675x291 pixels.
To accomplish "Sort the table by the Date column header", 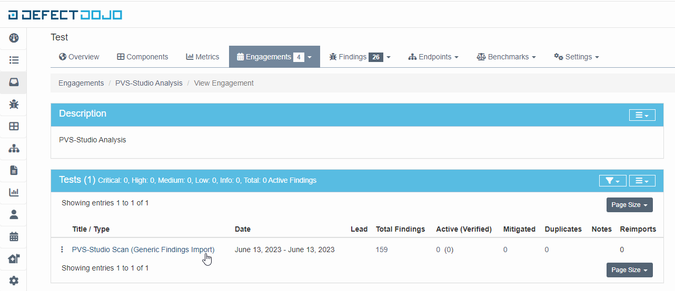I will (x=243, y=229).
